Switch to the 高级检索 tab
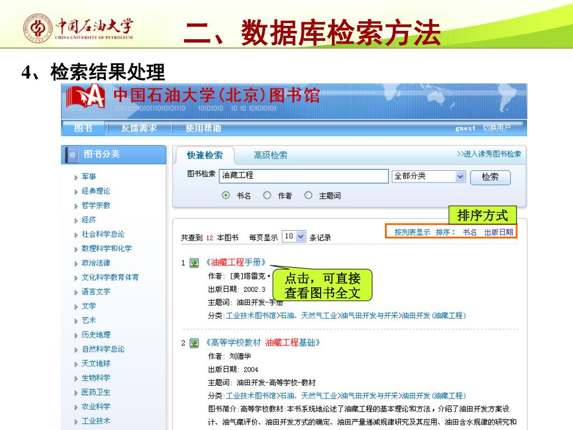The height and width of the screenshot is (430, 573). pyautogui.click(x=270, y=156)
